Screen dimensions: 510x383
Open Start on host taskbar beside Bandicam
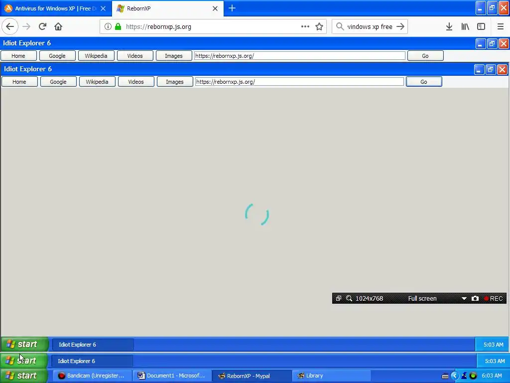tap(24, 376)
